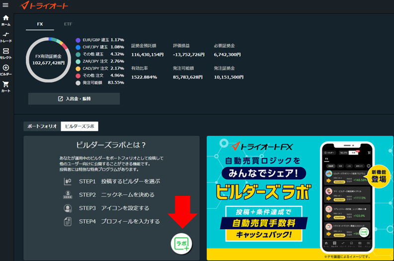Open the ビルダーズラボ promotional banner

coord(300,198)
